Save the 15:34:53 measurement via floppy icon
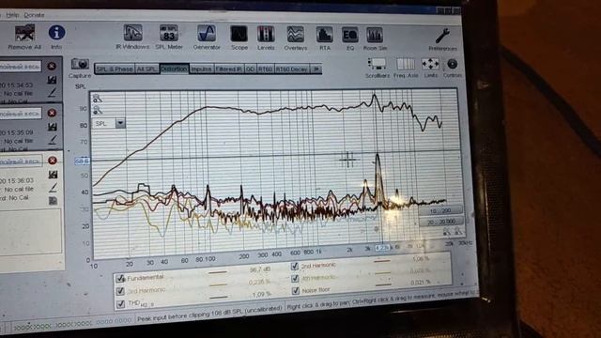Screen dimensions: 601x338 pyautogui.click(x=52, y=80)
